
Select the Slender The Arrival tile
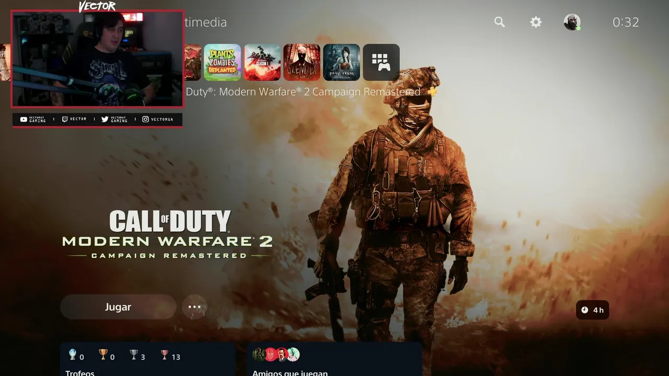pyautogui.click(x=302, y=62)
